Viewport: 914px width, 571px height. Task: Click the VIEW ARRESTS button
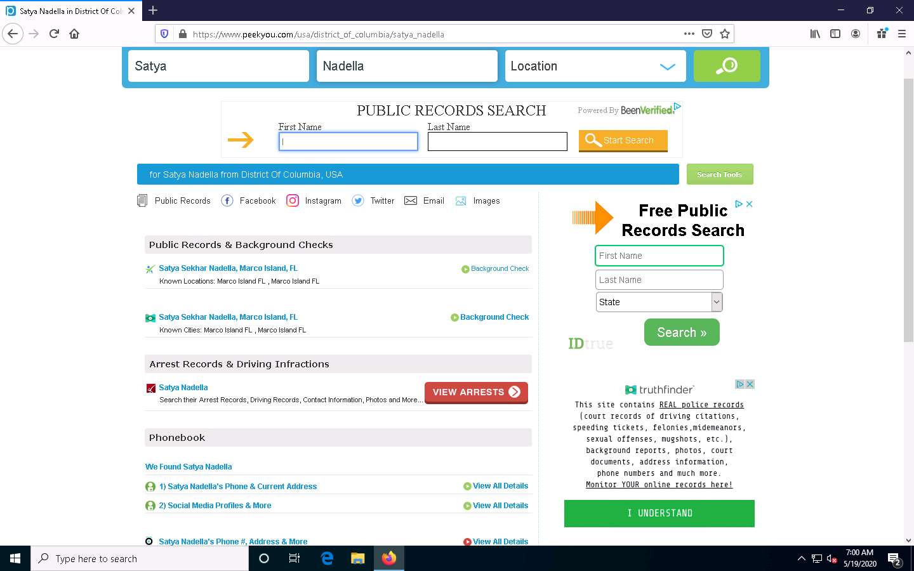(476, 392)
